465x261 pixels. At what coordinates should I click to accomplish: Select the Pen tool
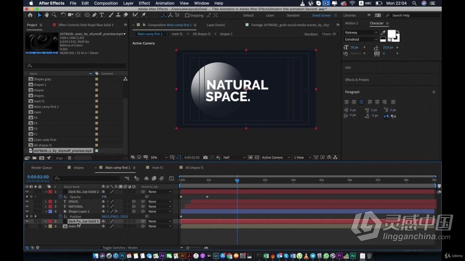coord(94,15)
